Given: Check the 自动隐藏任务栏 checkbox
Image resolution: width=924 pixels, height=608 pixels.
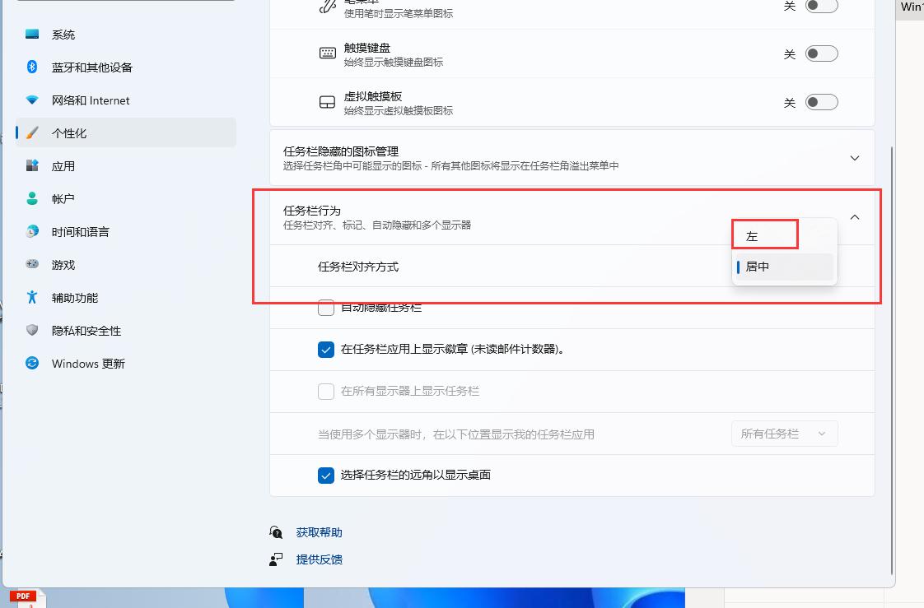Looking at the screenshot, I should 326,307.
